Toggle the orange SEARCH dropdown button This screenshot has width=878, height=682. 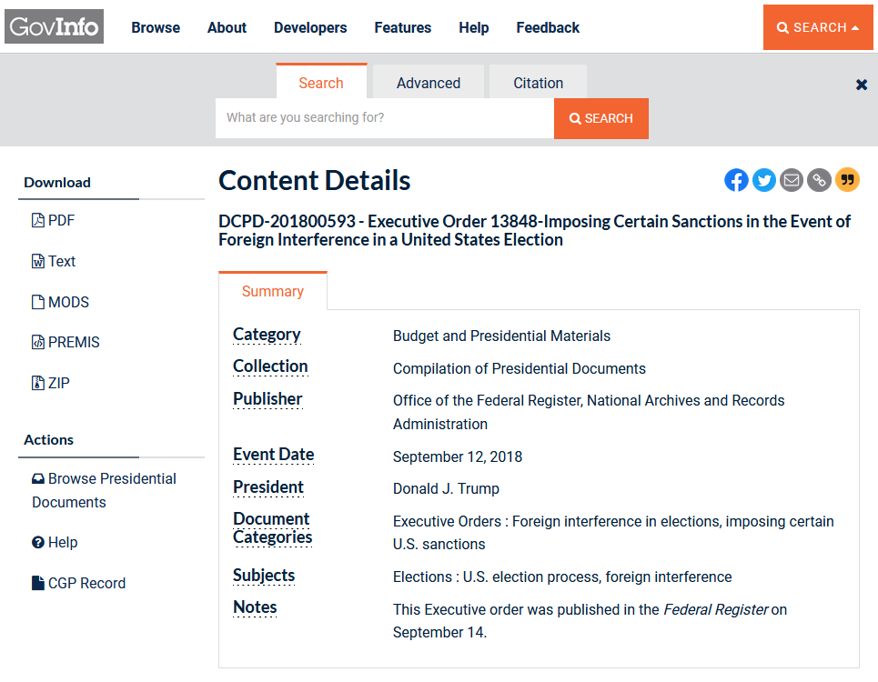click(818, 27)
